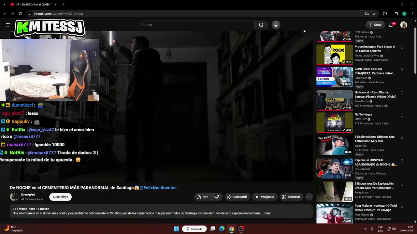Viewport: 417px width, 234px height.
Task: Click the "21 k vistas hace 11 meses" text
Action: 31,209
